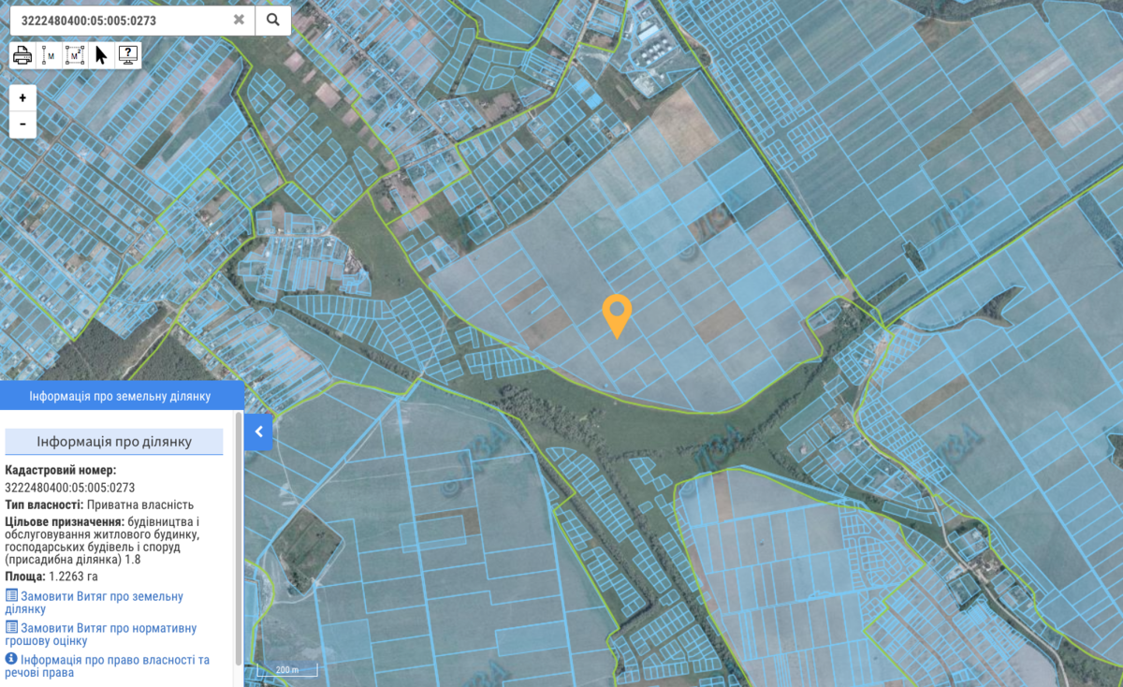Click the info panel vertical scrollbar
The width and height of the screenshot is (1123, 687).
[239, 543]
